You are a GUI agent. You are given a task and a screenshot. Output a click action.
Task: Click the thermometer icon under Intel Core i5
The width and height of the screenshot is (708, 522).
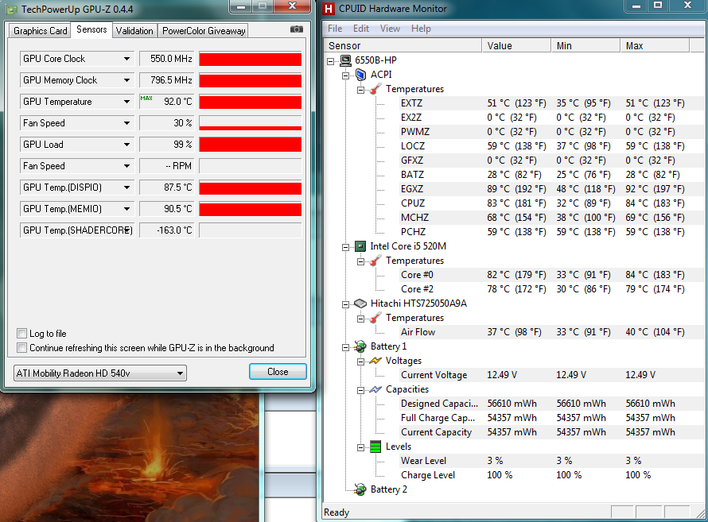(x=375, y=261)
